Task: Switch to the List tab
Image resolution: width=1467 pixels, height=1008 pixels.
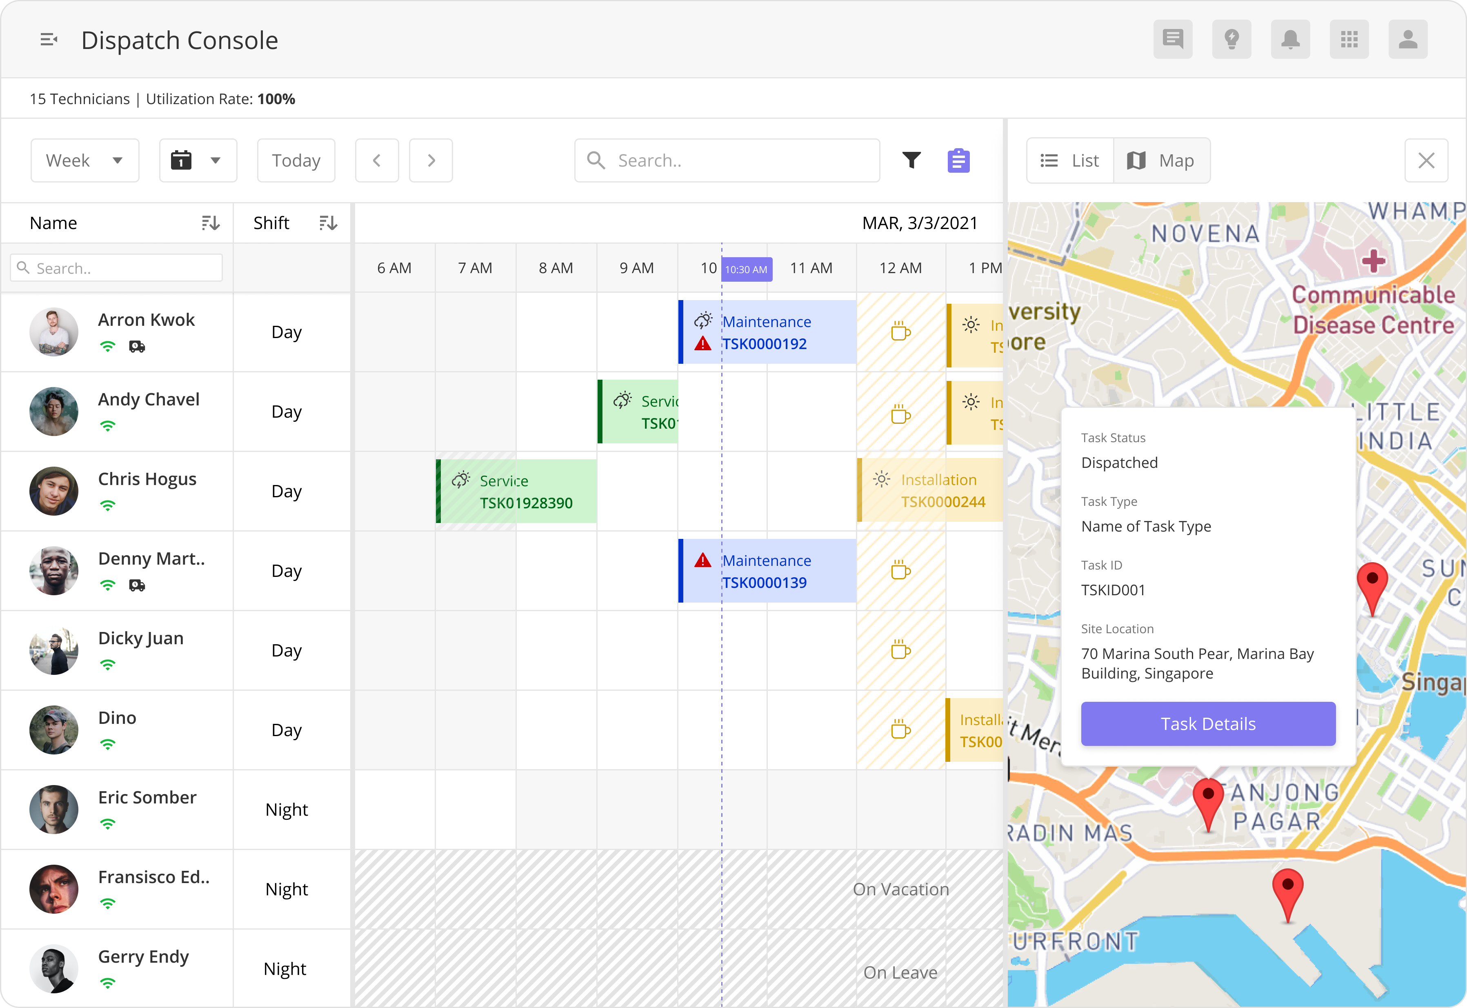Action: [x=1070, y=160]
